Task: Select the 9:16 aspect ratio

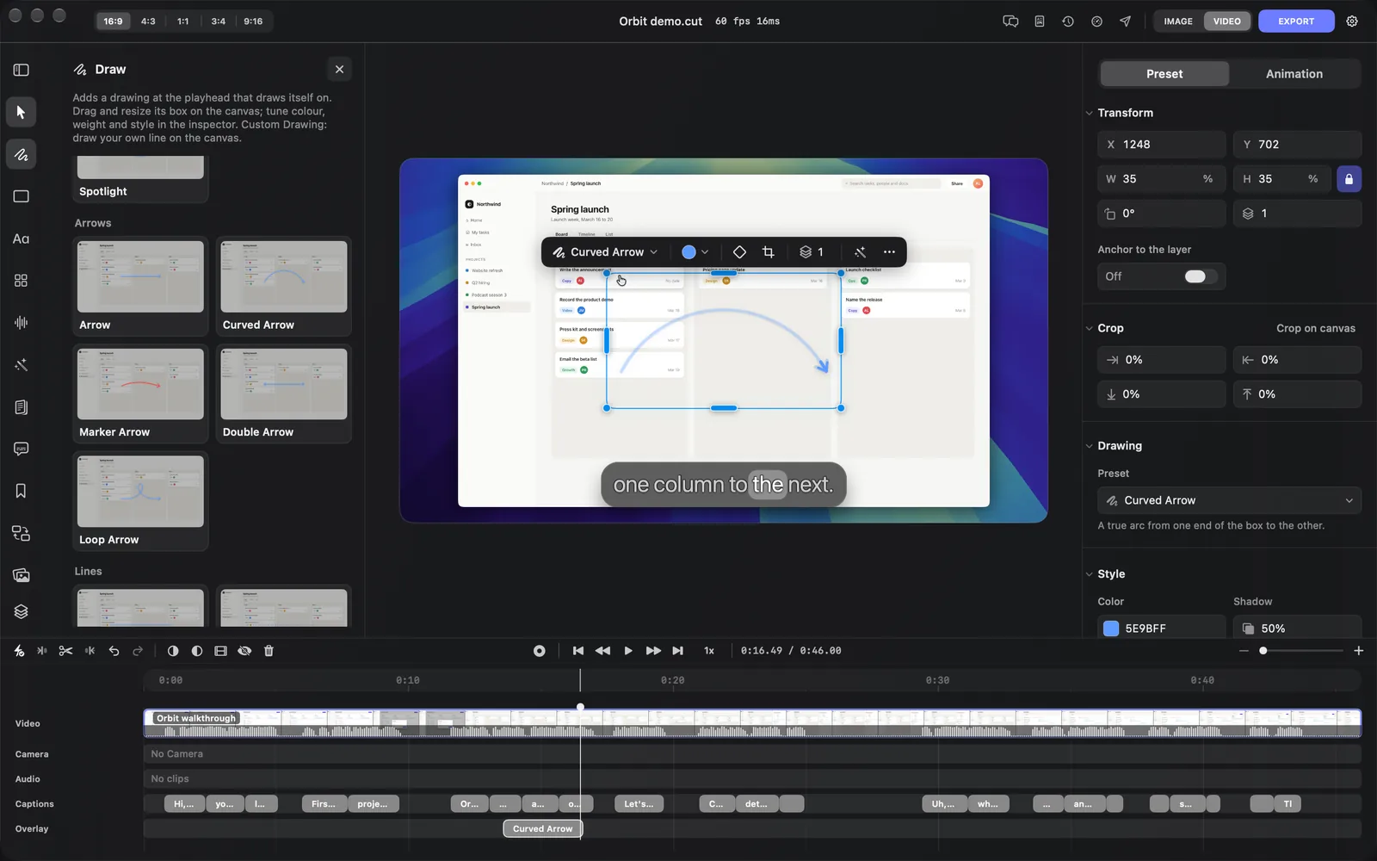Action: point(253,22)
